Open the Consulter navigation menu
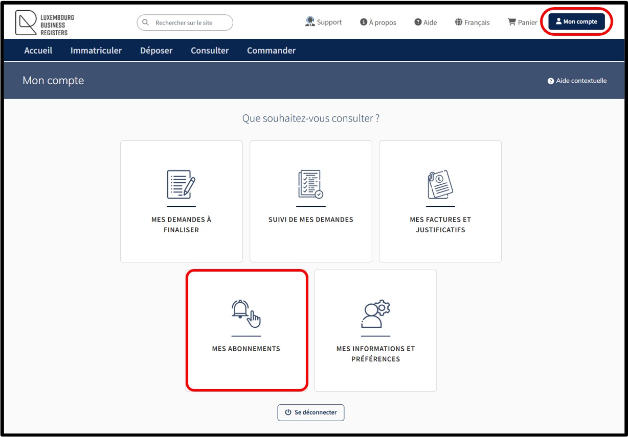The width and height of the screenshot is (628, 437). coord(210,51)
